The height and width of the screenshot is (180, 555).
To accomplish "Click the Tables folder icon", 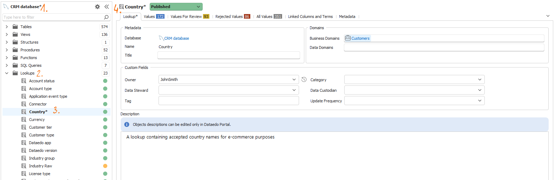I will coord(15,27).
